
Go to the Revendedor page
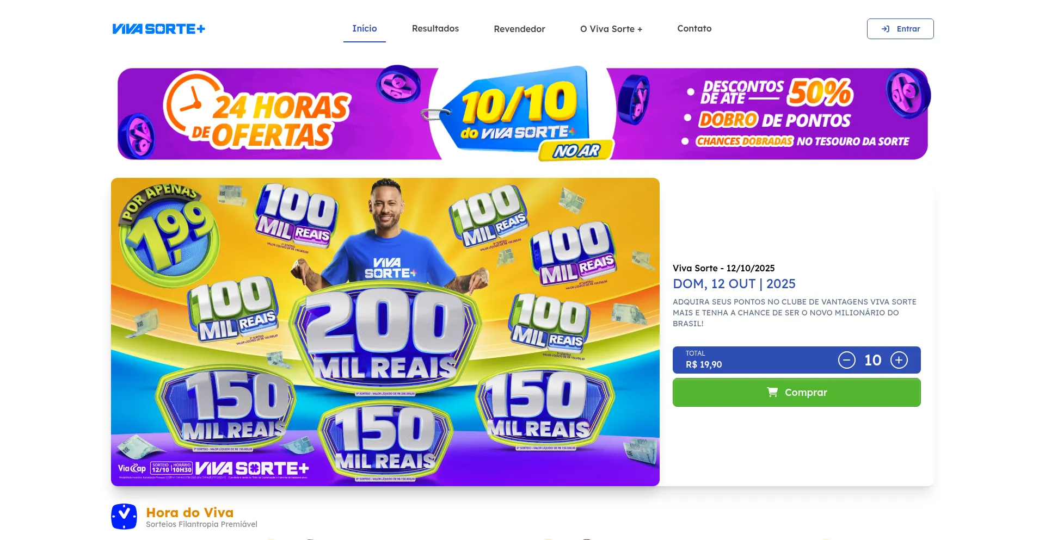519,29
